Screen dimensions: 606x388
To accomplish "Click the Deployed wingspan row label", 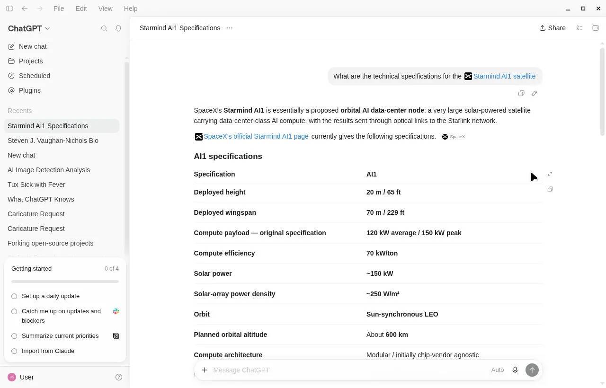I will [x=225, y=212].
